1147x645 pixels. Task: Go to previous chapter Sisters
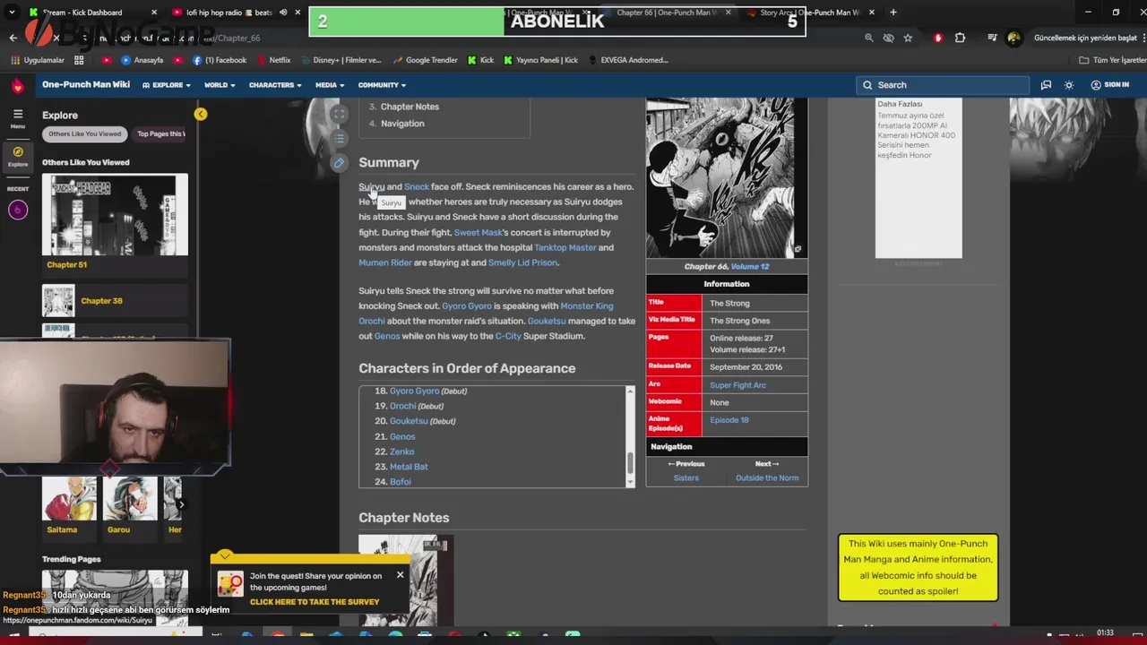[x=686, y=478]
